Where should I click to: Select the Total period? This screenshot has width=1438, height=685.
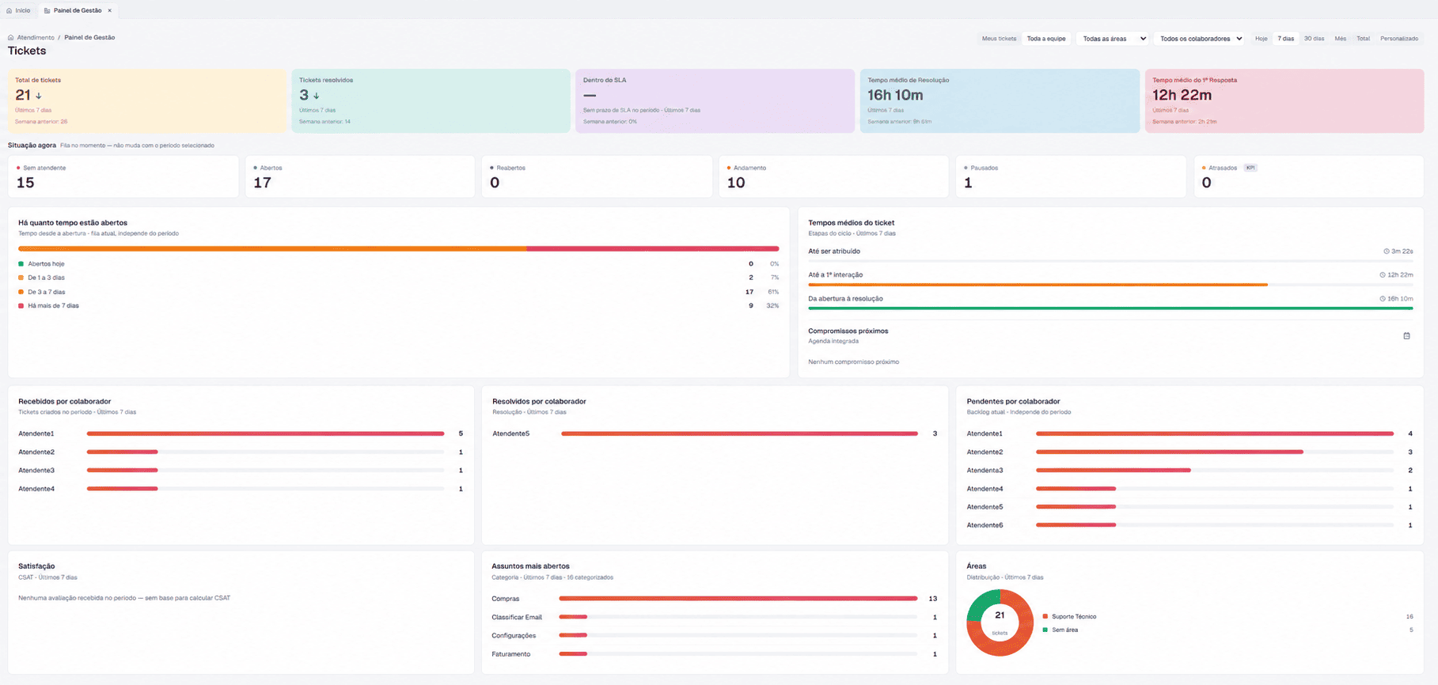(x=1363, y=39)
